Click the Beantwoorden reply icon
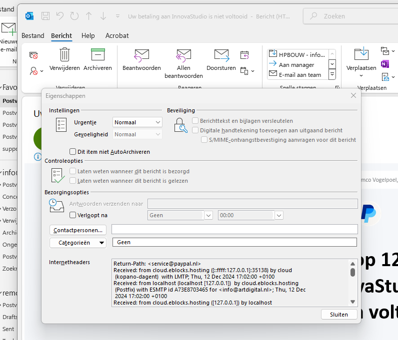 tap(141, 55)
